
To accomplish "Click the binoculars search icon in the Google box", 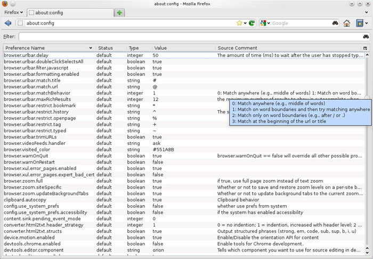I will tap(335, 23).
